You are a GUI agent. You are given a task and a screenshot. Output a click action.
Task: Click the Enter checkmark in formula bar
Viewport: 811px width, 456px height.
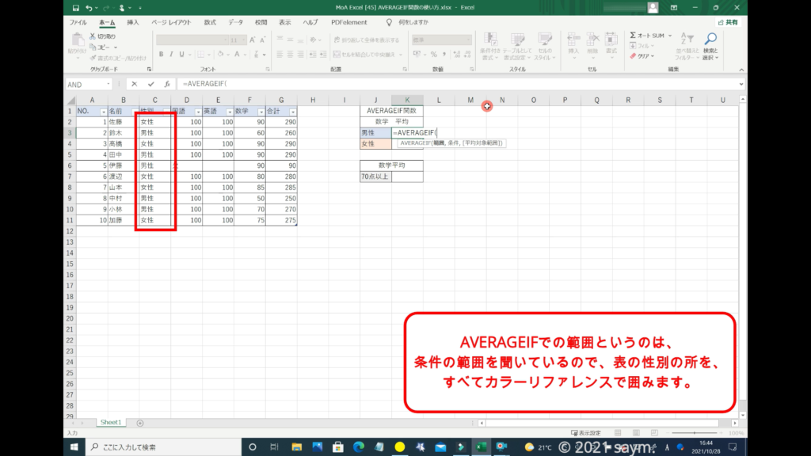[150, 84]
